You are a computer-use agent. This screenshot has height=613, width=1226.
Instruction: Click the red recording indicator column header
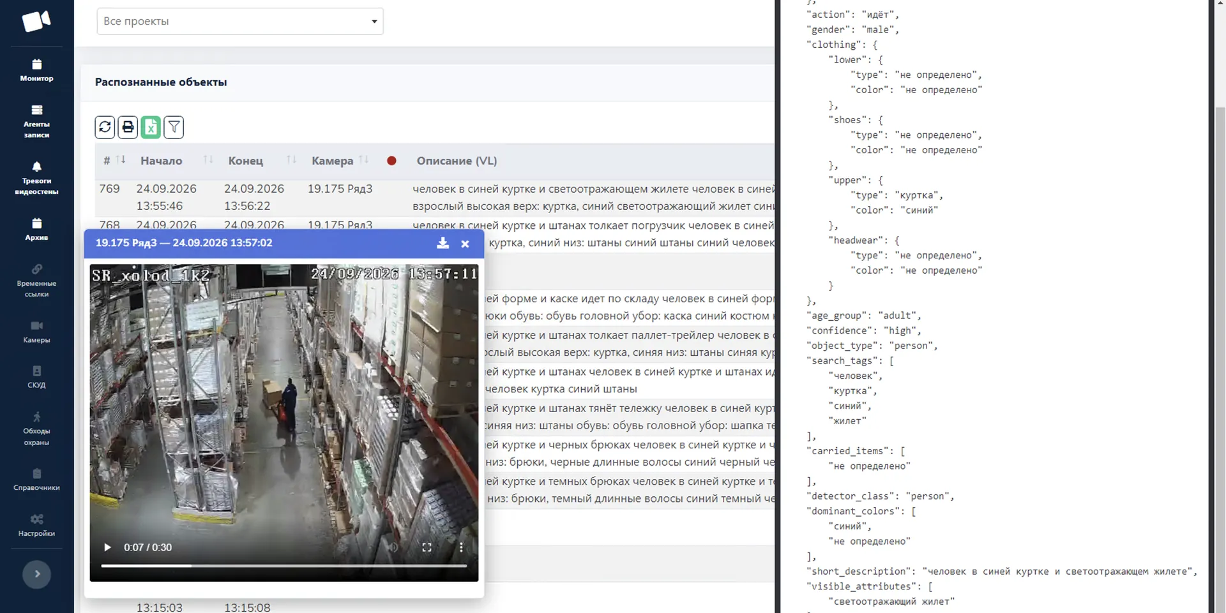(391, 161)
